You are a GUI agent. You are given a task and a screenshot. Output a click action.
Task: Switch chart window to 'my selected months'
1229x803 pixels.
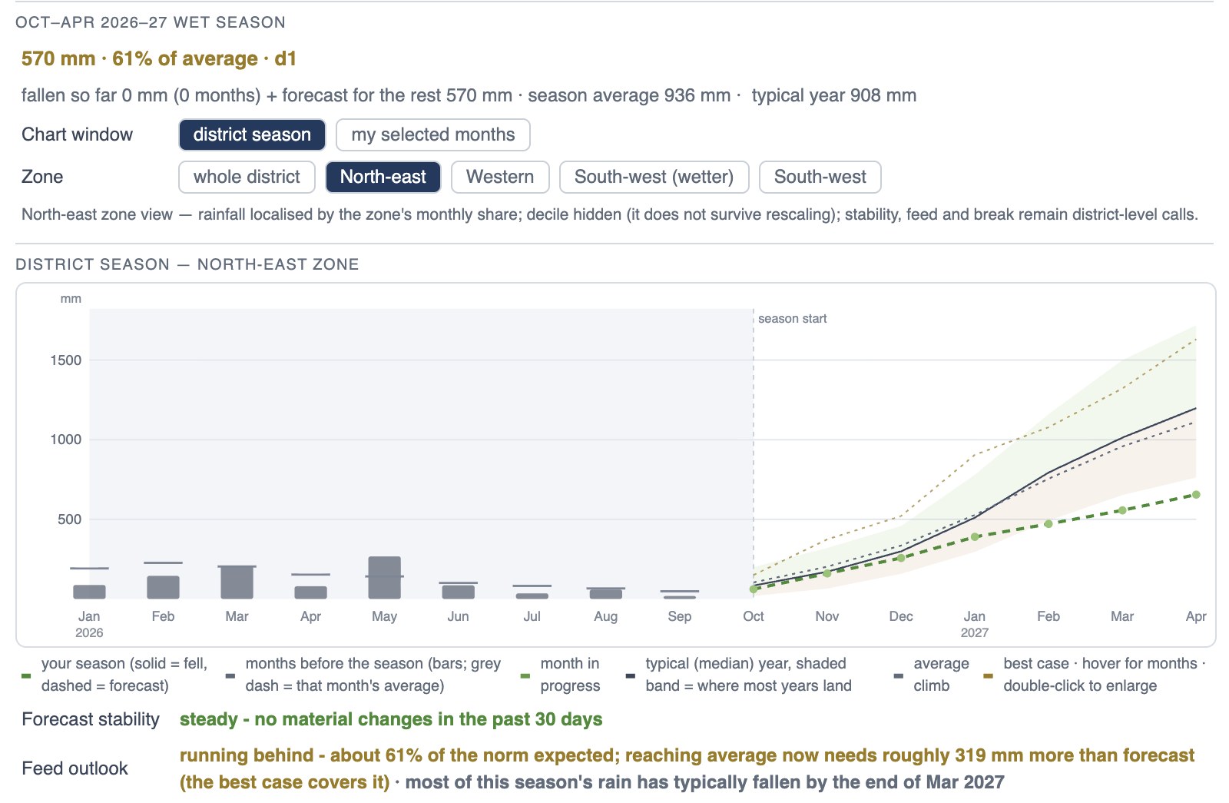tap(432, 134)
